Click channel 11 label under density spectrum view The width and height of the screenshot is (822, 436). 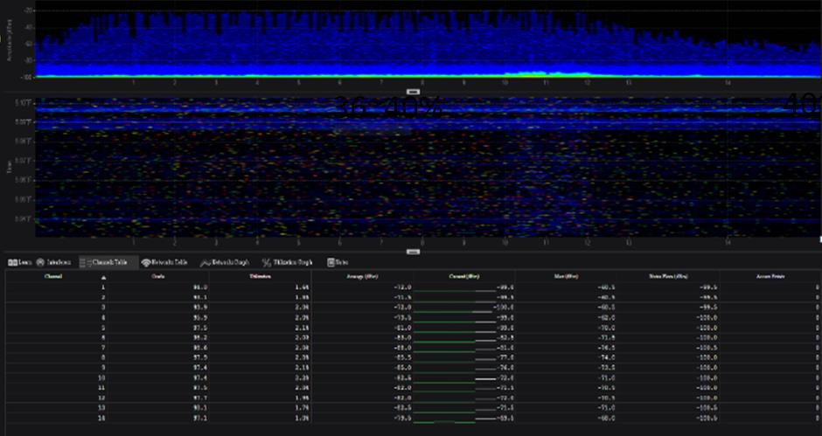pyautogui.click(x=546, y=83)
